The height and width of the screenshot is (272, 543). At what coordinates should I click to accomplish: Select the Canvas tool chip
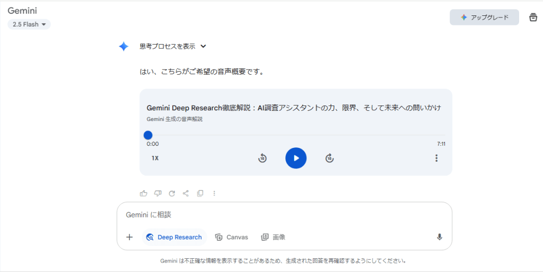(x=232, y=237)
